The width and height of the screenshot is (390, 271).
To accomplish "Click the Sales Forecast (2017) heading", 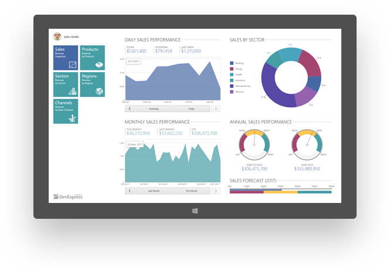I will coord(253,181).
